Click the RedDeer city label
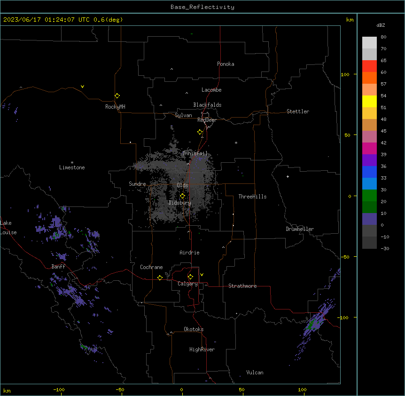 (207, 120)
